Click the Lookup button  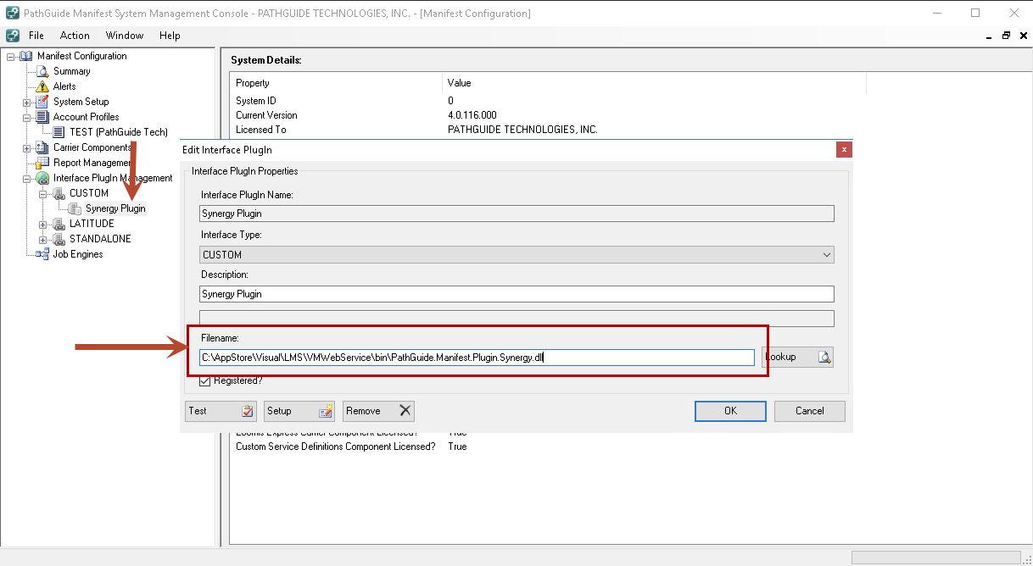(x=797, y=358)
